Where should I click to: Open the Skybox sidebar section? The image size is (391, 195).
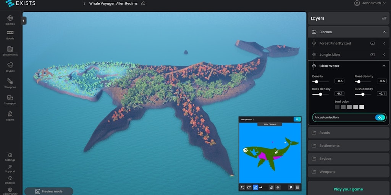[x=10, y=67]
